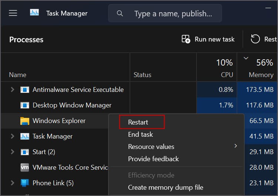
Task: Click the 29.1 MB memory cell
Action: pos(261,152)
